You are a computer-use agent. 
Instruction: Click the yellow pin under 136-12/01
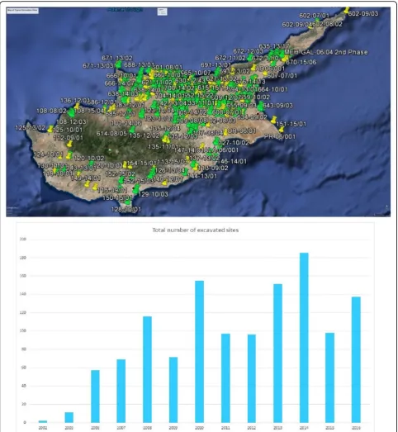pos(77,106)
